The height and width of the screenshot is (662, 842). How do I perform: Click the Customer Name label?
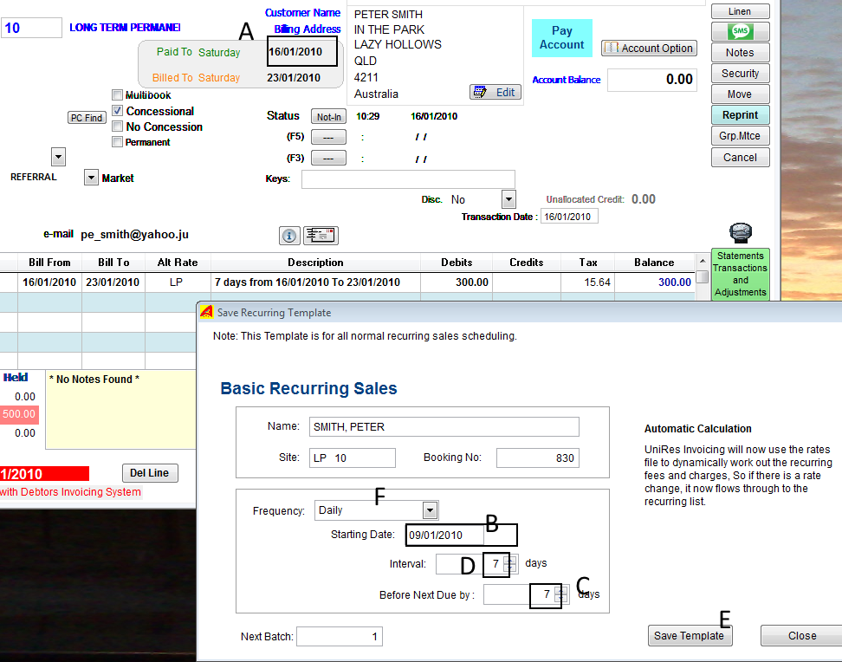pos(302,12)
